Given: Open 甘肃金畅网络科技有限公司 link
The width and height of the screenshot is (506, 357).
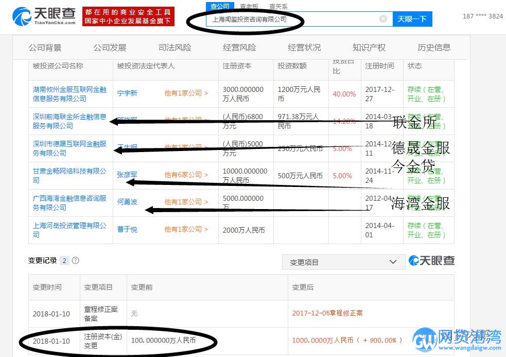Looking at the screenshot, I should pyautogui.click(x=69, y=176).
